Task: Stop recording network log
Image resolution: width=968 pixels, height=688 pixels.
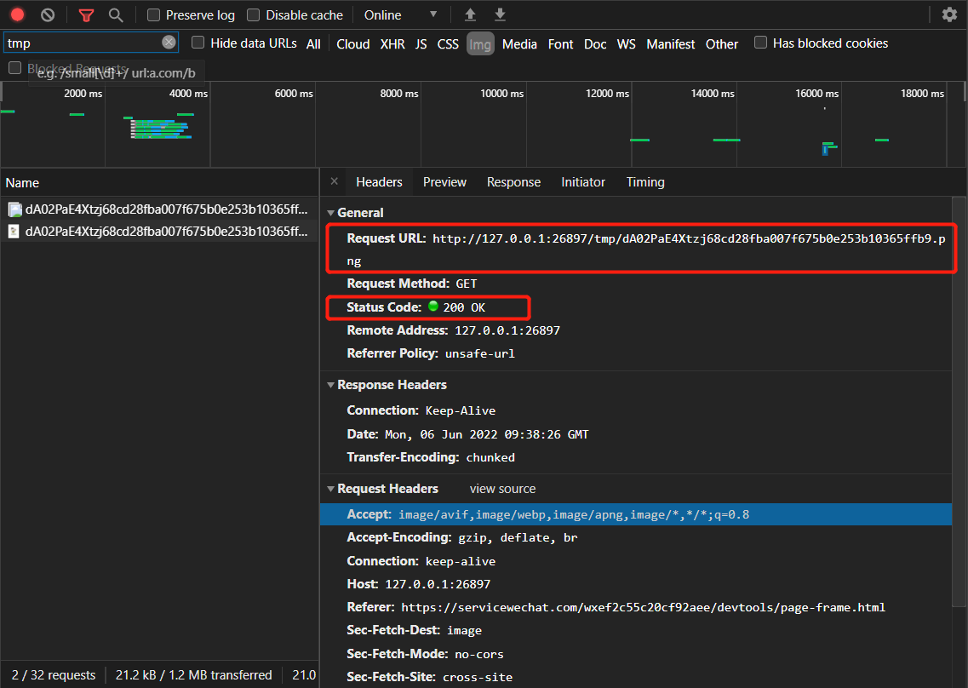Action: coord(17,14)
